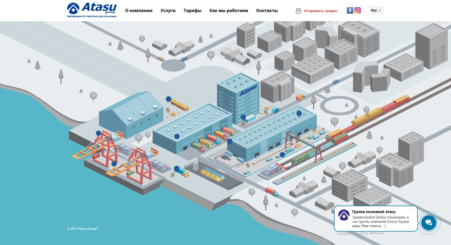Open the webtop.kz footer link

pyautogui.click(x=376, y=233)
